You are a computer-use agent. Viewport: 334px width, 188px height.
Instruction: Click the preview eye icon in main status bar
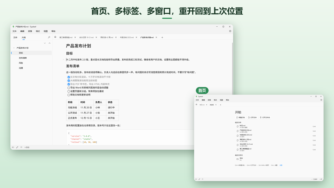click(21, 147)
